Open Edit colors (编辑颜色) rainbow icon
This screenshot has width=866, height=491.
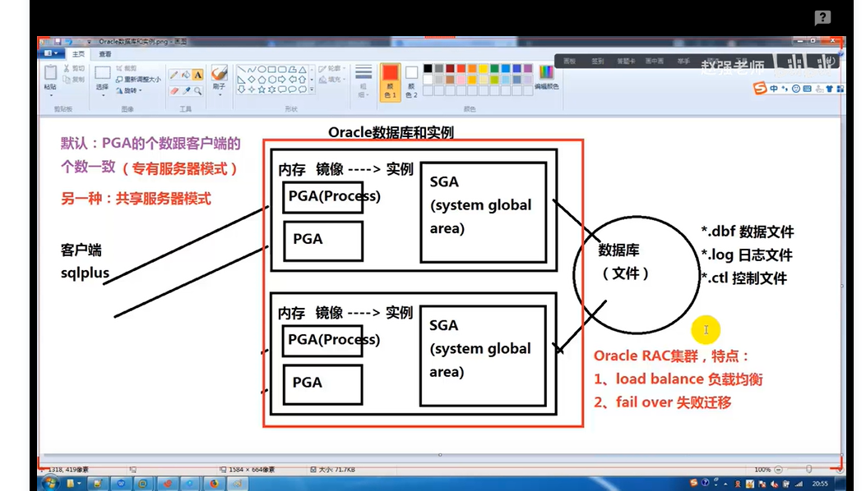tap(545, 73)
